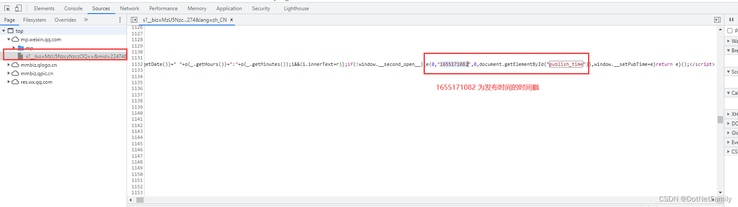Click the highlighted 1655171082 timestamp in code

(454, 64)
